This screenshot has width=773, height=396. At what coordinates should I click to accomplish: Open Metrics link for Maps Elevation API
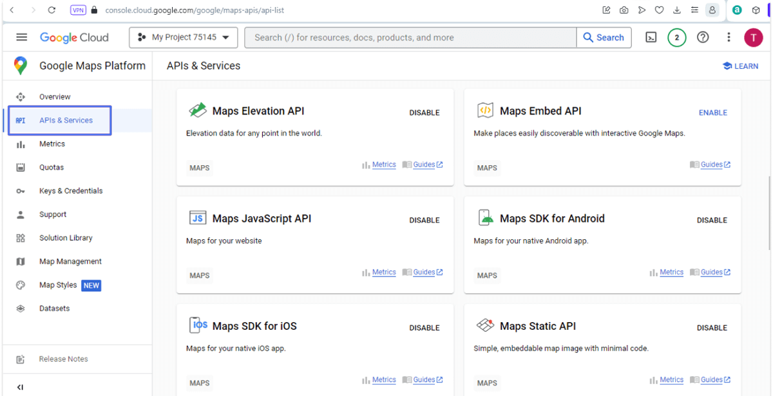pos(384,165)
